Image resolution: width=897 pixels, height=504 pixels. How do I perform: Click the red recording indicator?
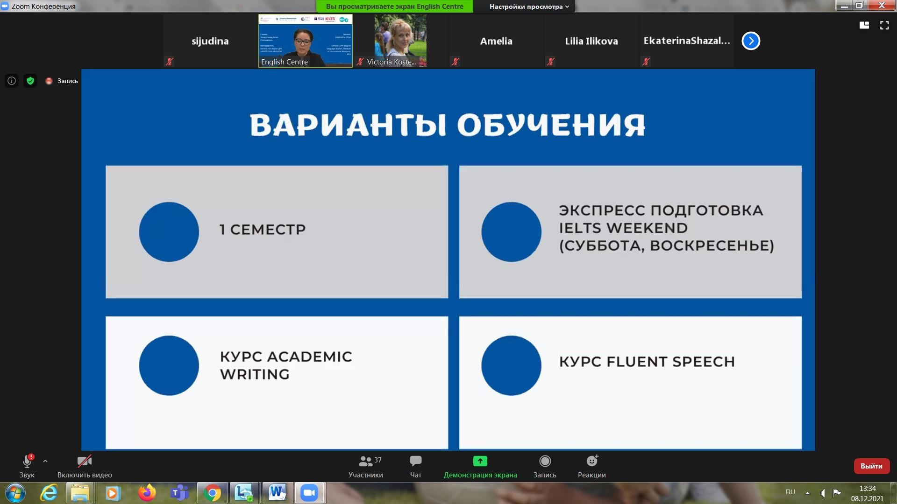tap(49, 81)
